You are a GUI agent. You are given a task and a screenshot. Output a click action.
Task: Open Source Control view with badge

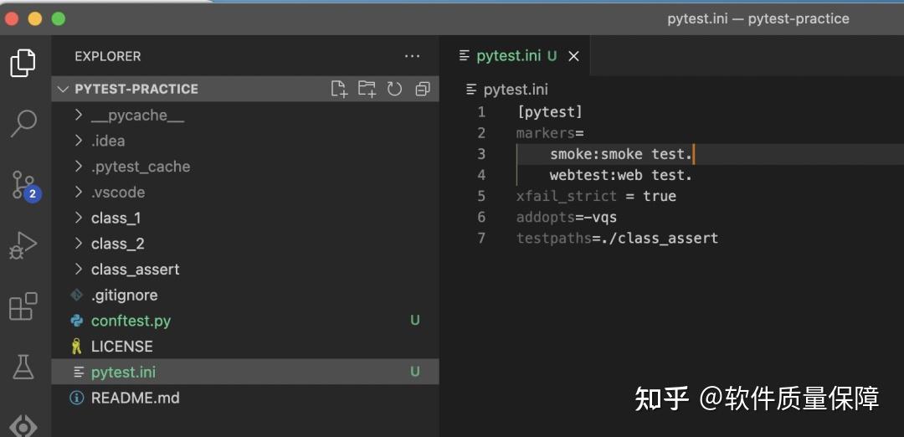coord(23,185)
